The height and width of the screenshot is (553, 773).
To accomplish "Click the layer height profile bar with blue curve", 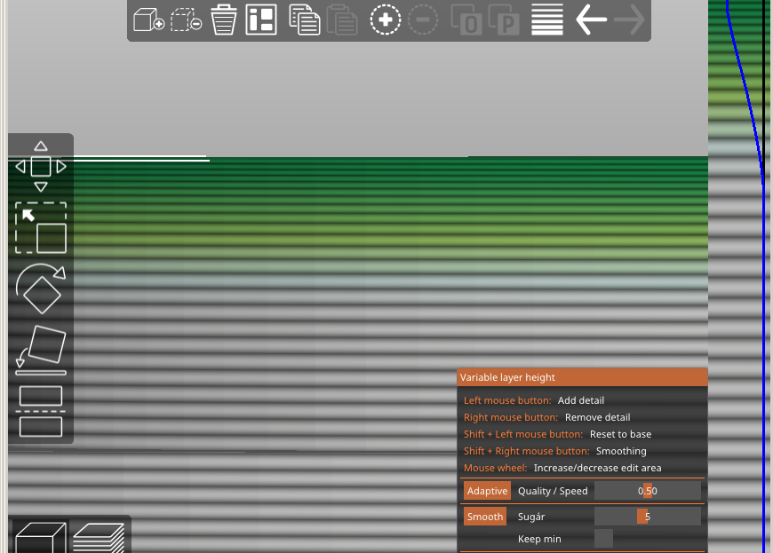I will [738, 276].
